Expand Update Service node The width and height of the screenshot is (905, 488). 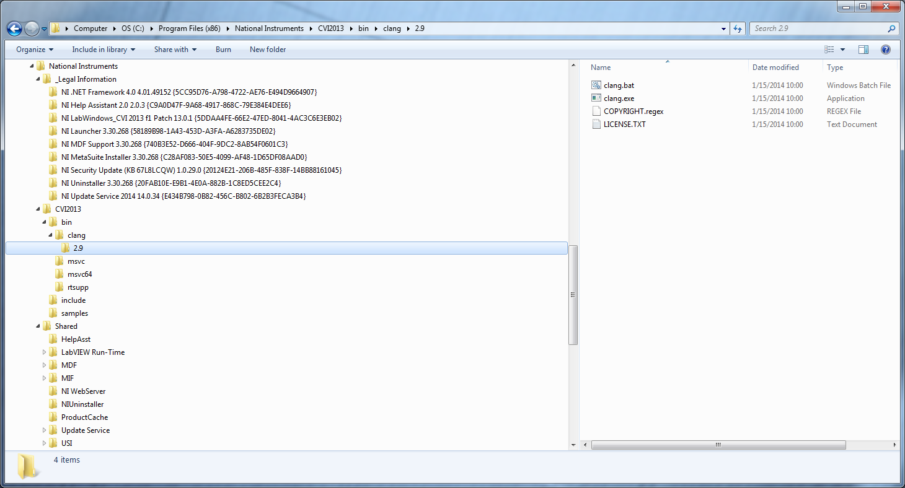(x=44, y=430)
